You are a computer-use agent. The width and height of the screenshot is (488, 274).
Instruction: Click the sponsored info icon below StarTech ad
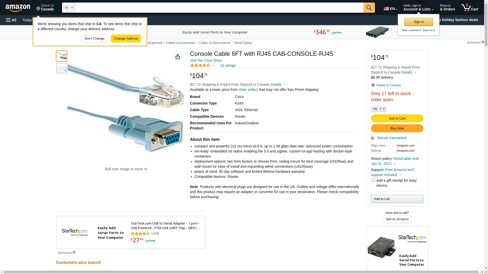(x=74, y=252)
